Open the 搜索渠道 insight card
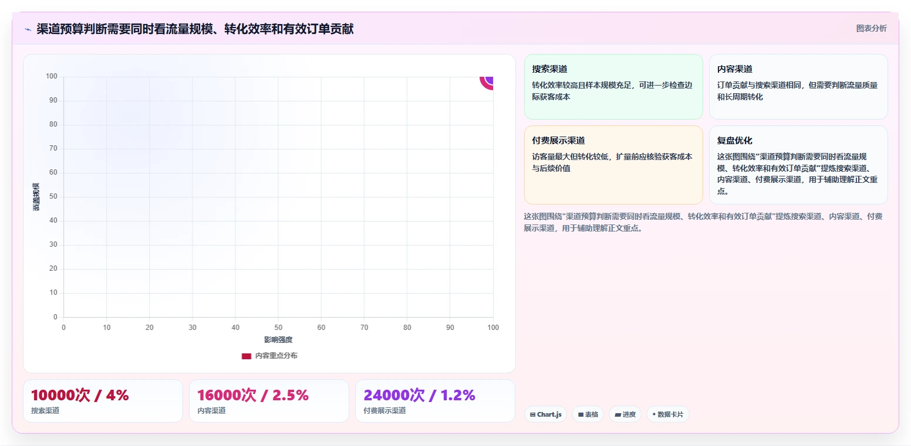The width and height of the screenshot is (911, 446). (613, 87)
